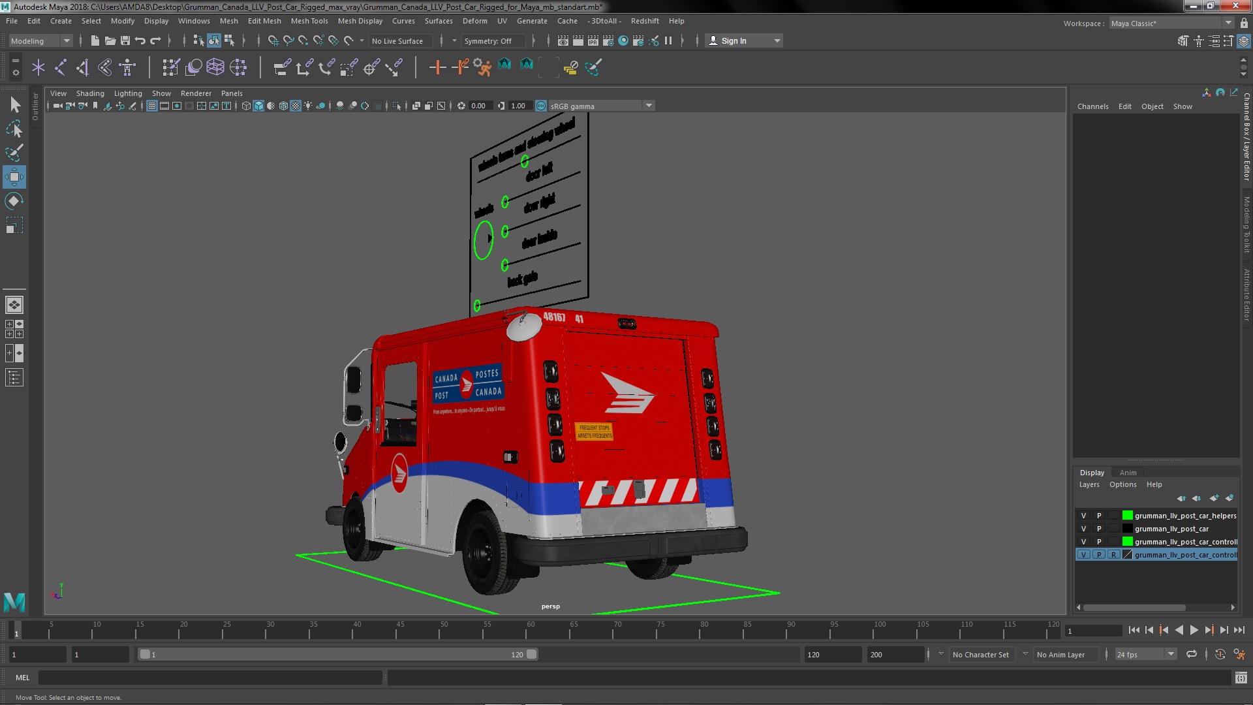Viewport: 1253px width, 705px height.
Task: Toggle playback P on grumman_llv_post_car layer
Action: pyautogui.click(x=1099, y=529)
